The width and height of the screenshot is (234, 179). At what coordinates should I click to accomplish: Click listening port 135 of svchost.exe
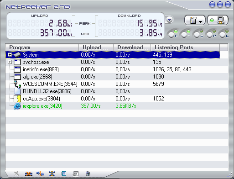[x=157, y=62]
